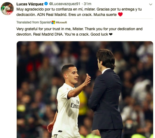155x138 pixels.
Task: Click the blue verified badge icon
Action: (x=46, y=4)
